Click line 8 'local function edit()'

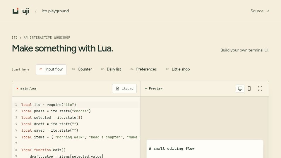[43, 150]
